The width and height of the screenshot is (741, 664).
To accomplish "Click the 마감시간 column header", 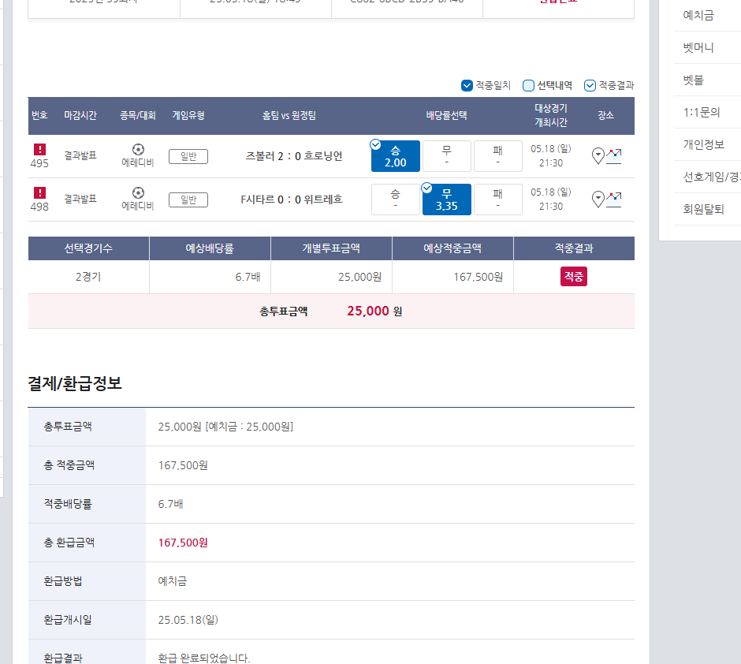I will click(x=80, y=115).
